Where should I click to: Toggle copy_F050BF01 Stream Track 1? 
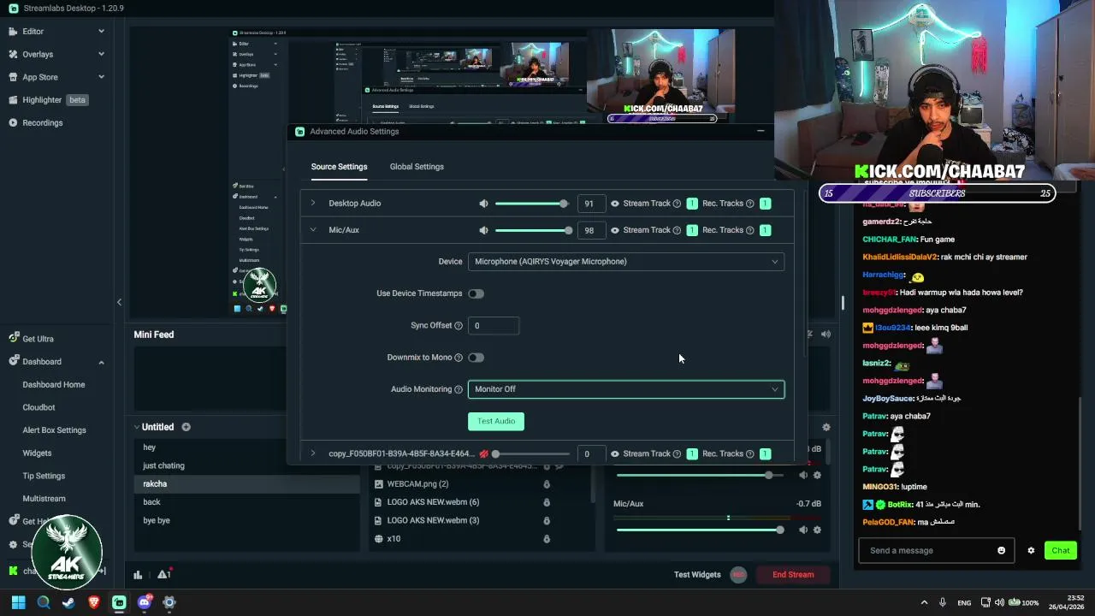point(692,453)
